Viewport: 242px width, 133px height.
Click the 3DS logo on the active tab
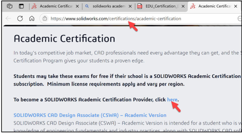(193, 6)
